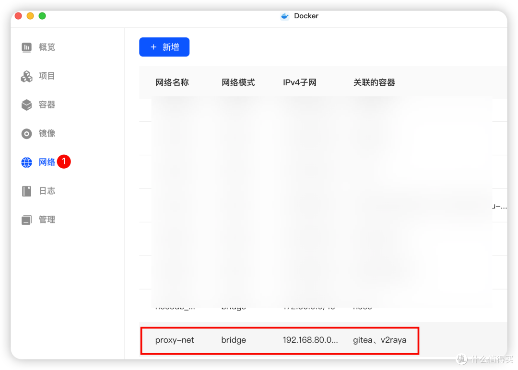Maximize the Docker window with green button
The image size is (518, 370).
[x=42, y=16]
